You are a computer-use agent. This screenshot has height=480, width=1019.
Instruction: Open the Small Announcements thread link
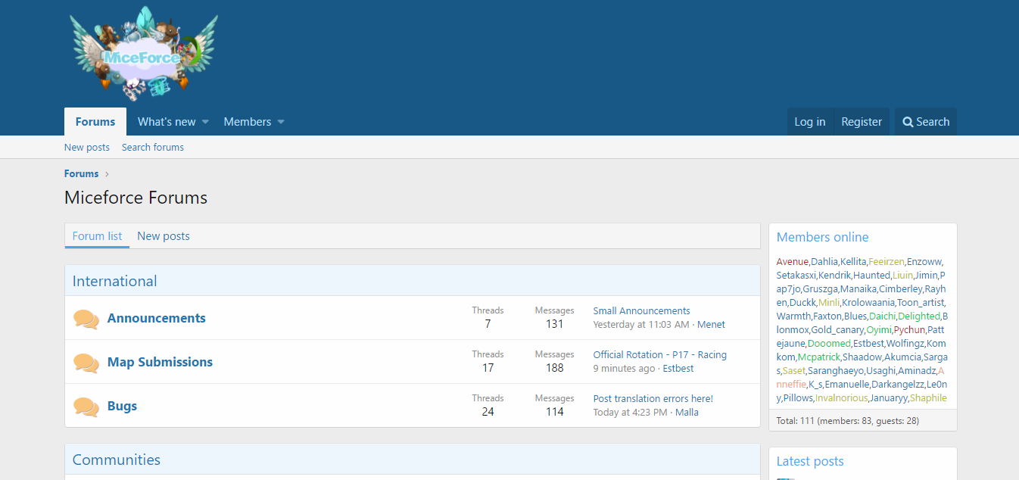tap(641, 311)
